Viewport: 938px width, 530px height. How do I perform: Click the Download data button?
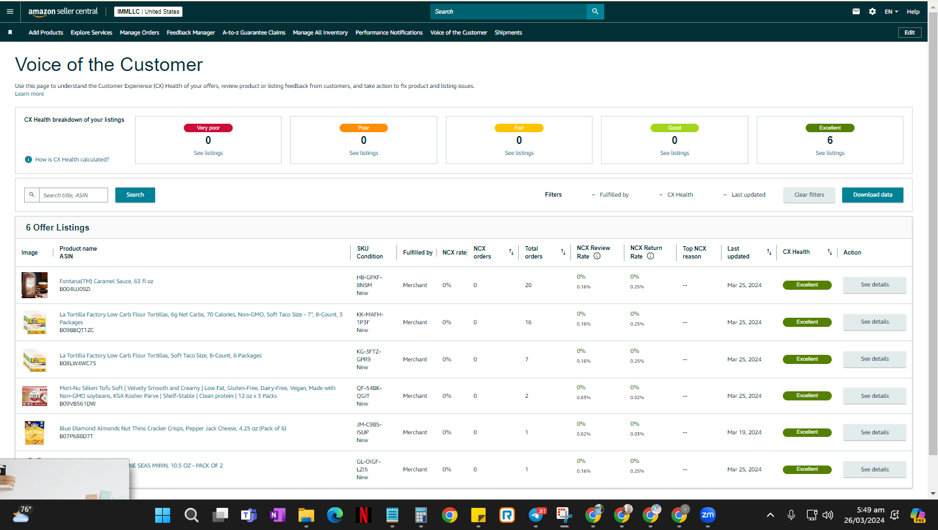(x=873, y=195)
